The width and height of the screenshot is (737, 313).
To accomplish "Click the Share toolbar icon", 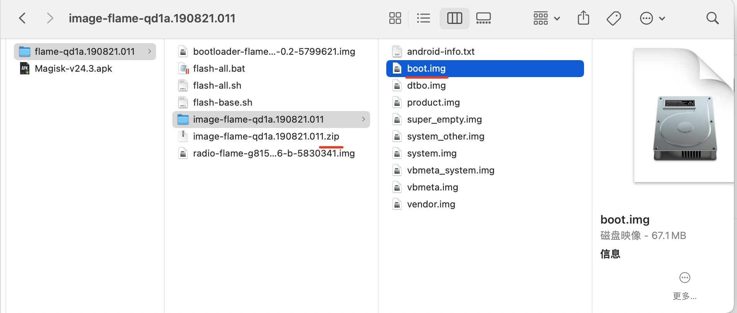I will pos(583,18).
